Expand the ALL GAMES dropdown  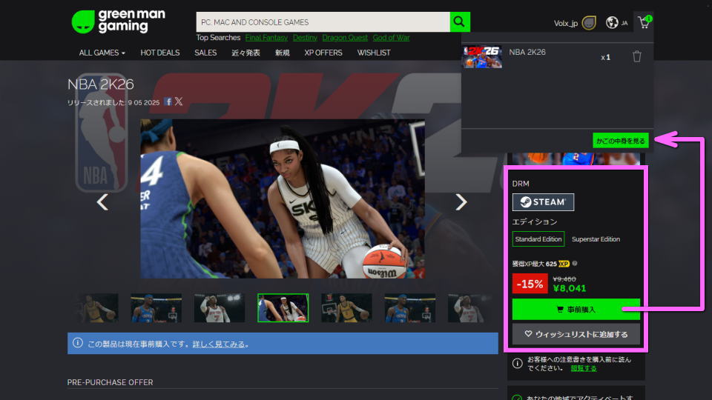102,53
